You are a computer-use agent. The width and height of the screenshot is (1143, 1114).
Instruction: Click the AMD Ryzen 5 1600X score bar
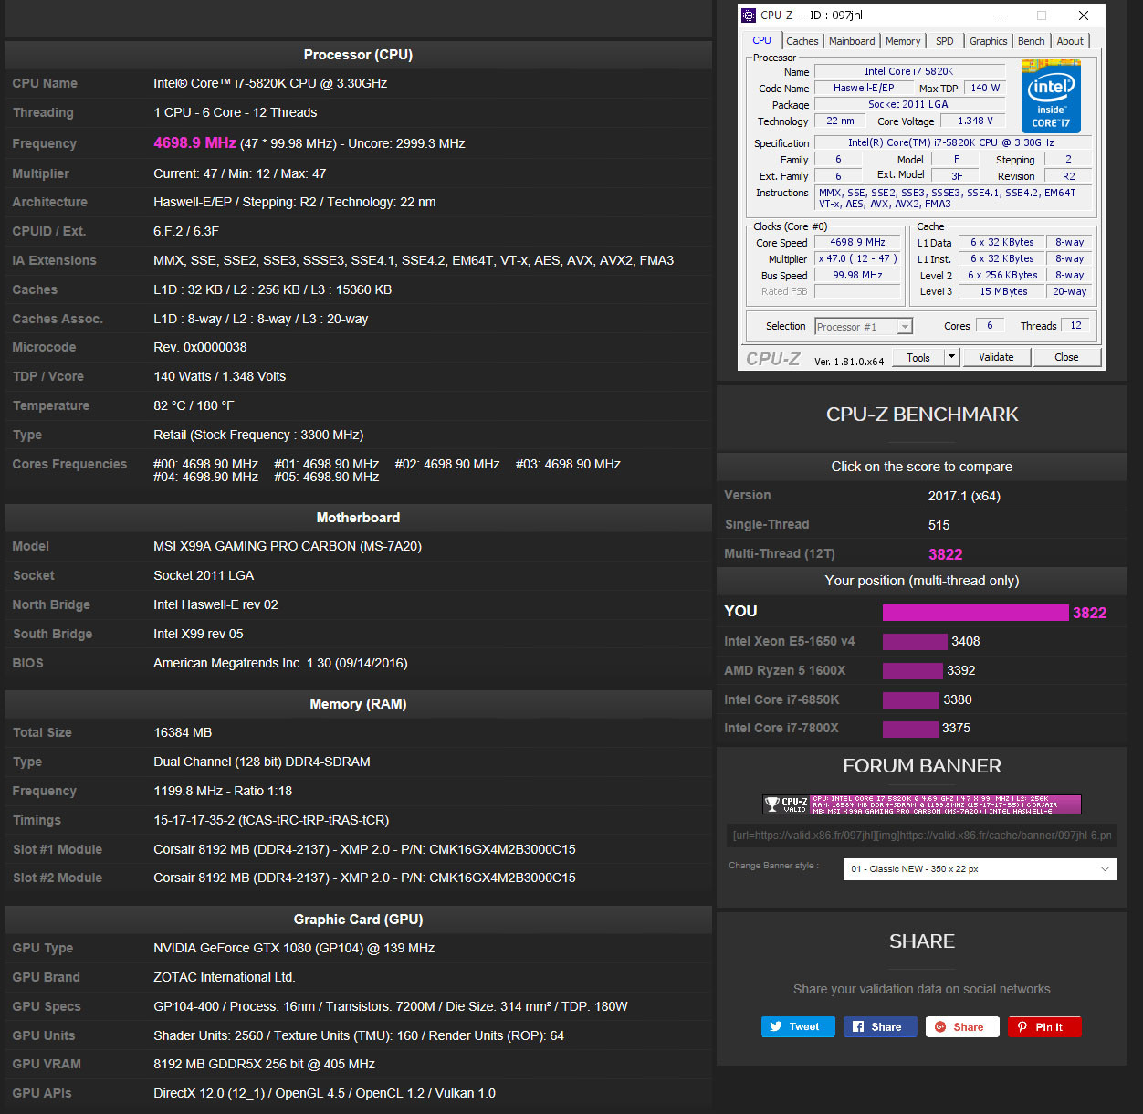pyautogui.click(x=913, y=671)
